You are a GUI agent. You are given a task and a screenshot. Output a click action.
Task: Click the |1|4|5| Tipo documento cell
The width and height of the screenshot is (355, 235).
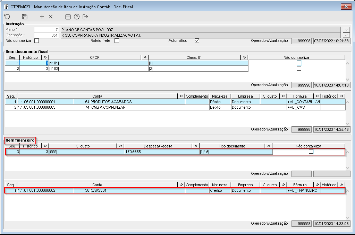click(x=236, y=152)
